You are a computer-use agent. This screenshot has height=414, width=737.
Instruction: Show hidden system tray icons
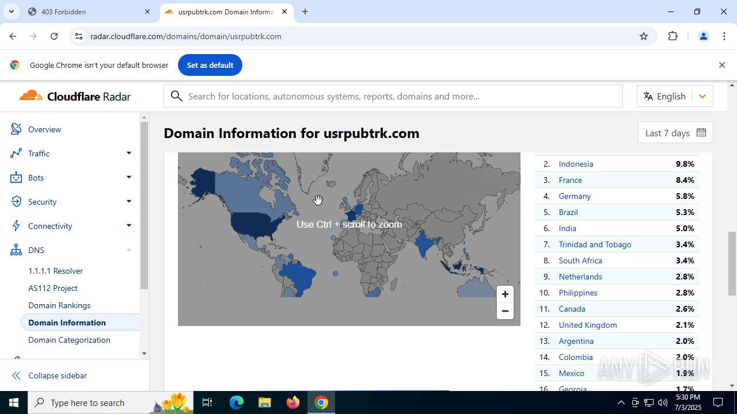click(x=621, y=402)
